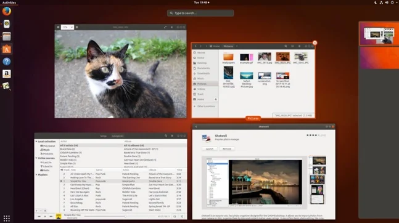Skip to the next track in Rhythmbox
This screenshot has height=223, width=399.
coord(51,216)
